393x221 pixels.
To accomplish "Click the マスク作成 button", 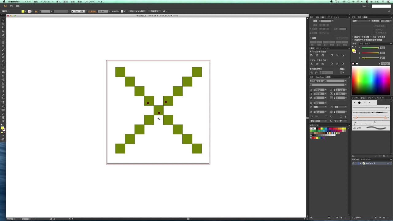I will point(379,26).
